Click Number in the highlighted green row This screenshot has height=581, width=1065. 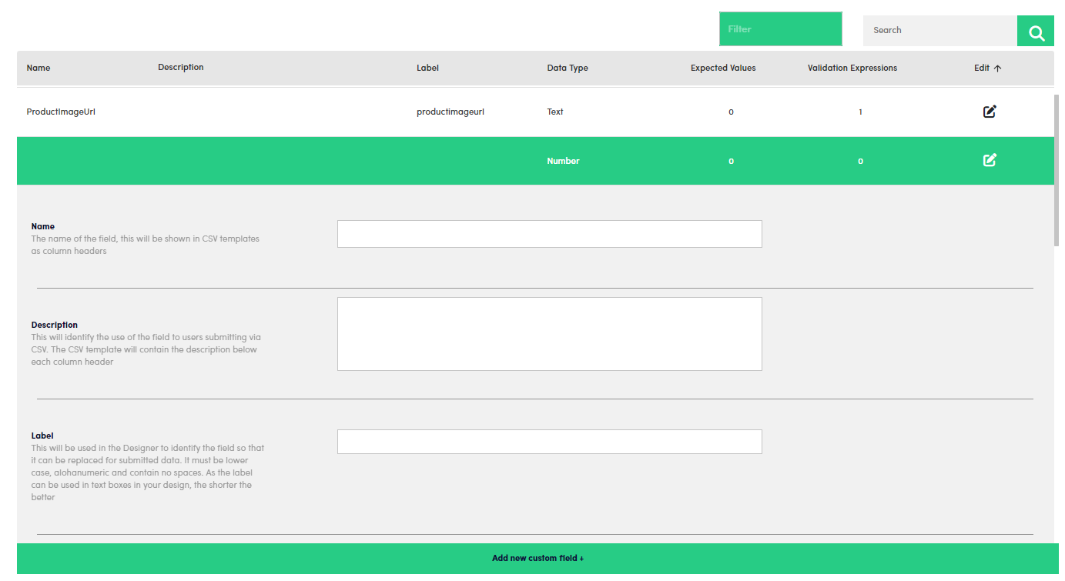click(x=563, y=162)
